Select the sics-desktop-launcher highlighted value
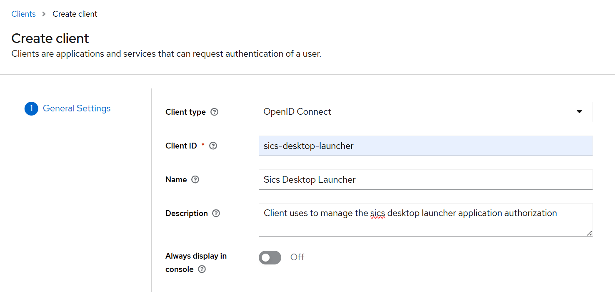Screen dimensions: 615x292 coord(308,146)
